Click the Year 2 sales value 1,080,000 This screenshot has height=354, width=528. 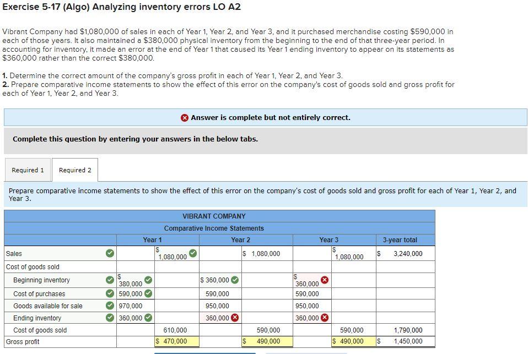tap(266, 254)
